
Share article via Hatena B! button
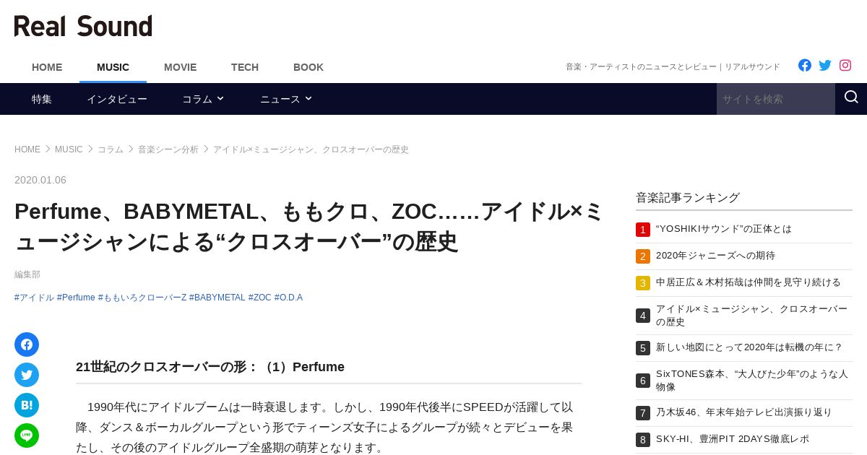(x=27, y=405)
